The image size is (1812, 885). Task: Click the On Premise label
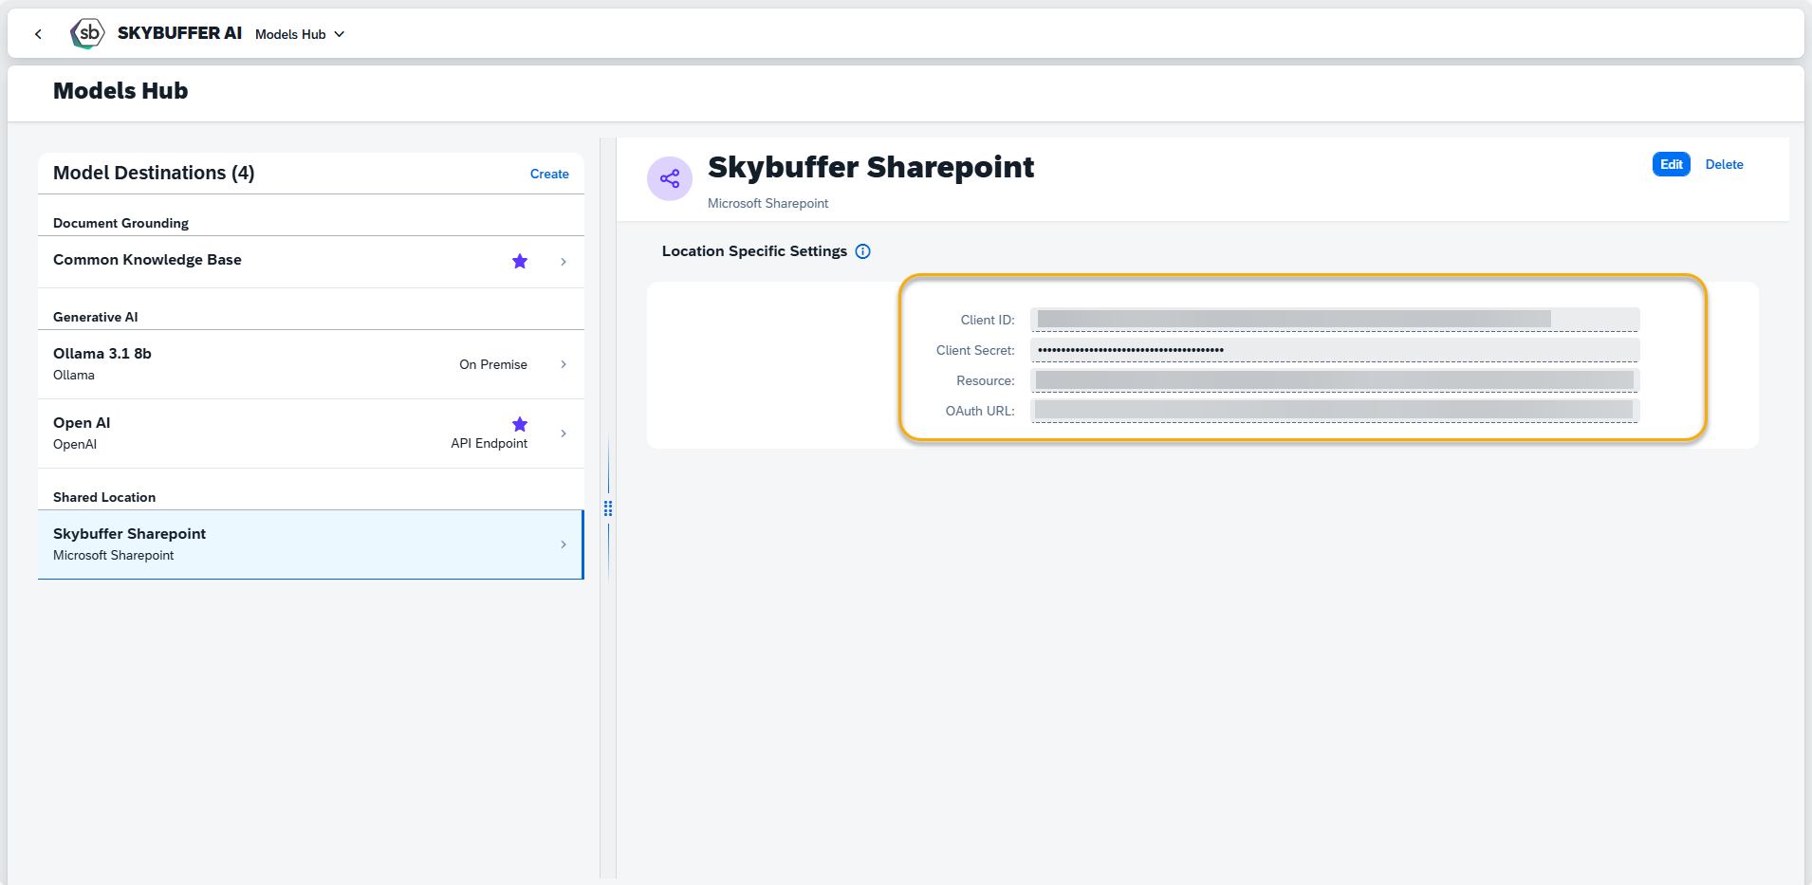(x=493, y=364)
